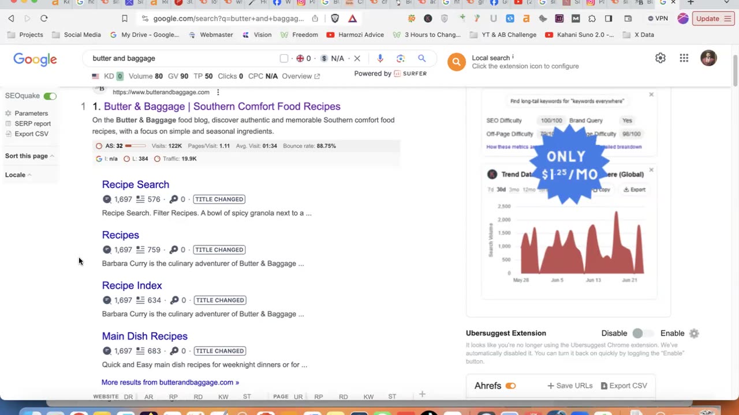Expand the 'Sort this page' section
Viewport: 739px width, 415px height.
[x=29, y=156]
